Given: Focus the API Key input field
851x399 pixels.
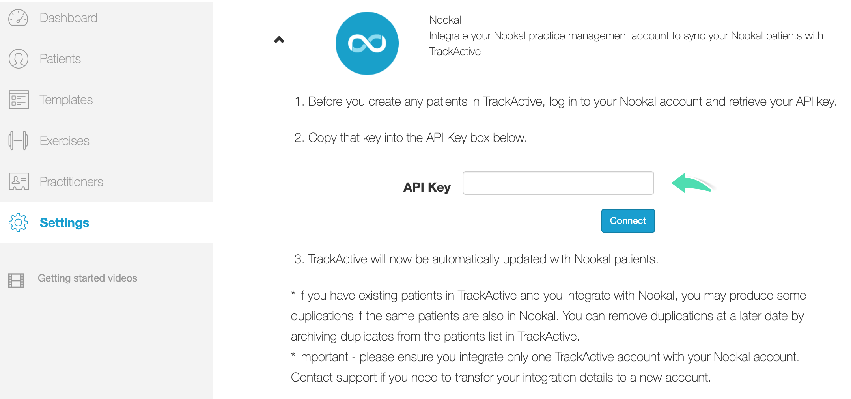Looking at the screenshot, I should coord(558,183).
